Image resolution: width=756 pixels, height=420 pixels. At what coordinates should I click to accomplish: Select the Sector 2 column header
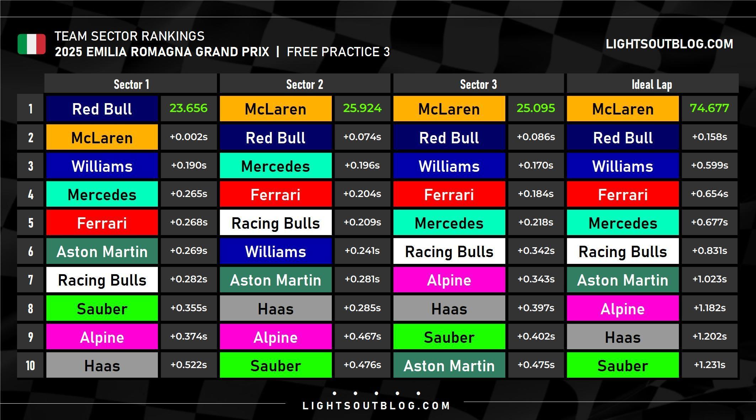(x=305, y=84)
